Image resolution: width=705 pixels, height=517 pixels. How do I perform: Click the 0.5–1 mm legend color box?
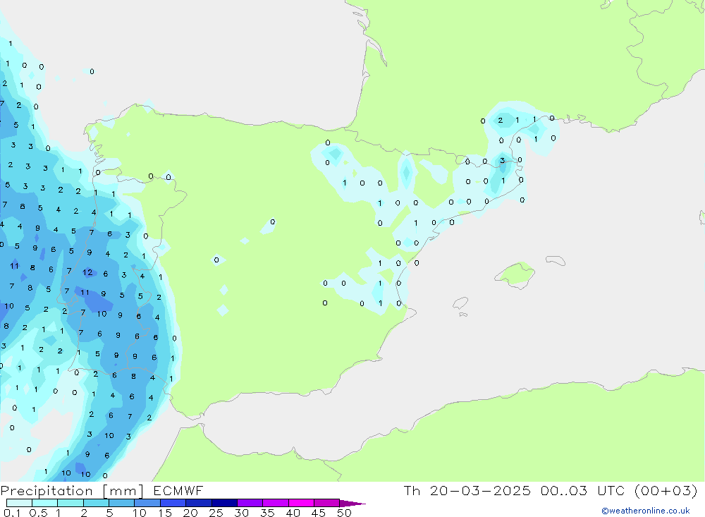[x=45, y=503]
